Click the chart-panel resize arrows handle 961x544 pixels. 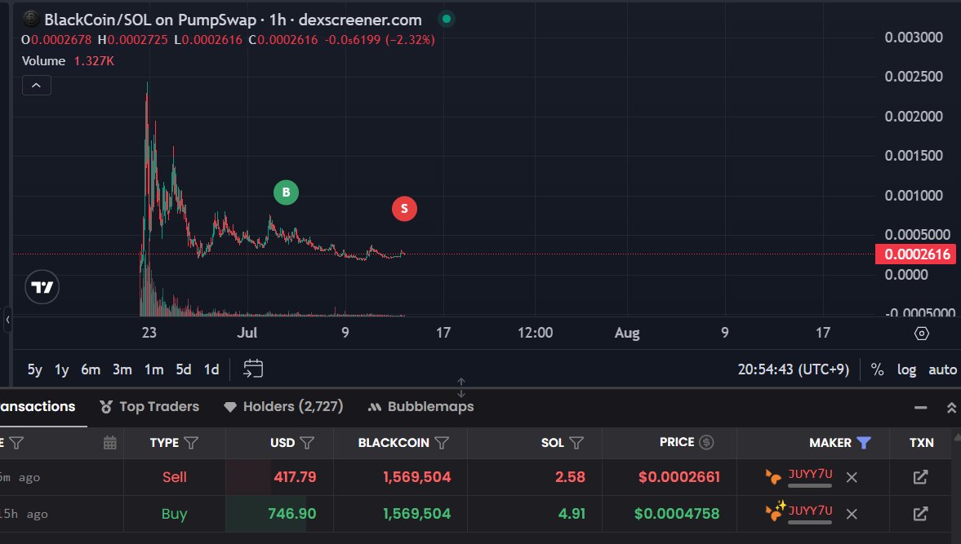(460, 387)
